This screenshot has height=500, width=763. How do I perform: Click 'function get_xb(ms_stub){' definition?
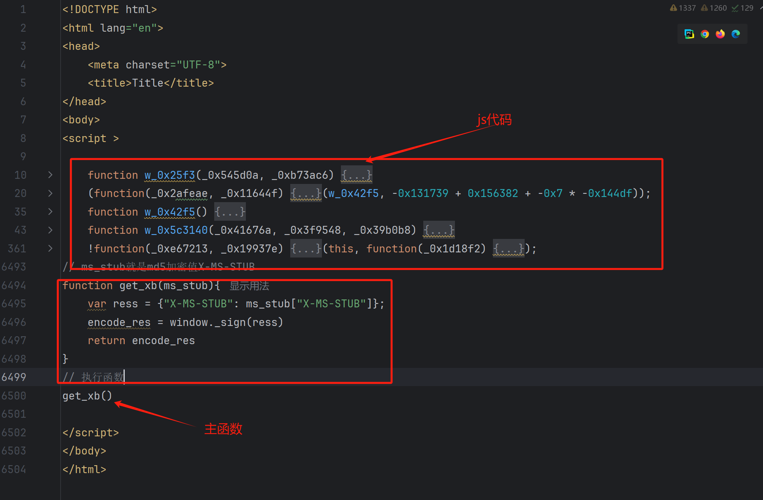(141, 286)
